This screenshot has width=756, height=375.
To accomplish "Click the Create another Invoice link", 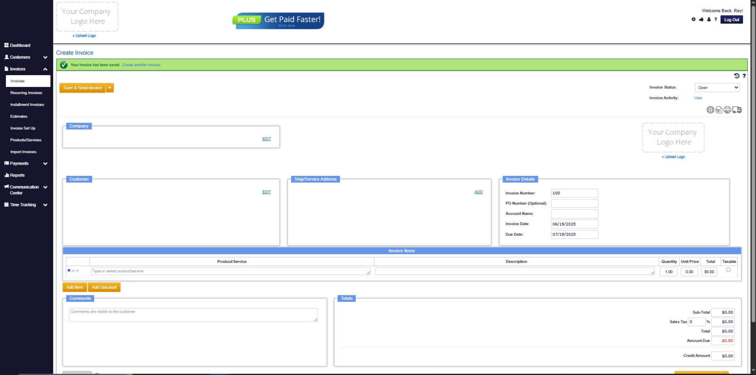I will (x=142, y=64).
